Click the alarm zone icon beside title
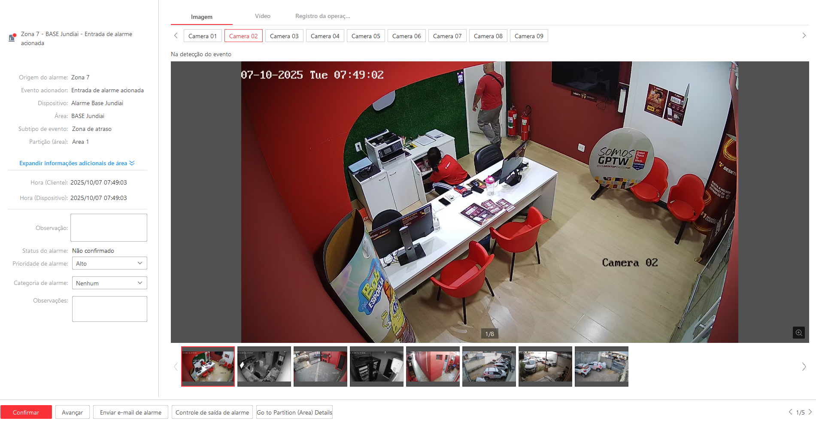The width and height of the screenshot is (816, 424). [x=12, y=38]
